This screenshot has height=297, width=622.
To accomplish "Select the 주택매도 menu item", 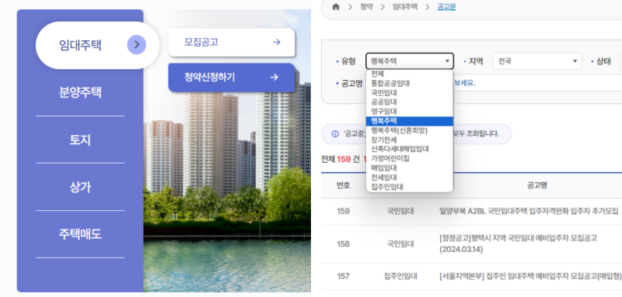I will [80, 234].
